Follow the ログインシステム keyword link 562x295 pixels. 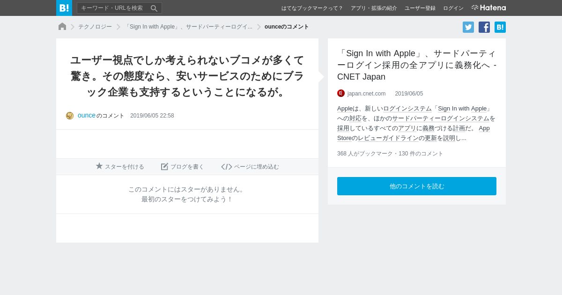407,109
